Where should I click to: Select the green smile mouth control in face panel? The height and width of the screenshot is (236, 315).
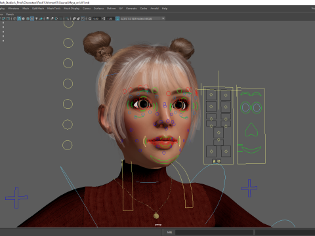(251, 149)
